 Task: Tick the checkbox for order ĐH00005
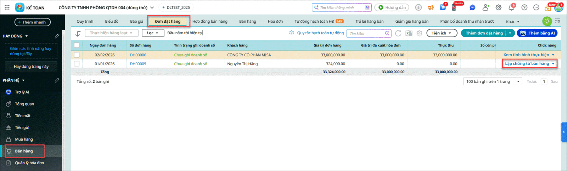tap(77, 64)
